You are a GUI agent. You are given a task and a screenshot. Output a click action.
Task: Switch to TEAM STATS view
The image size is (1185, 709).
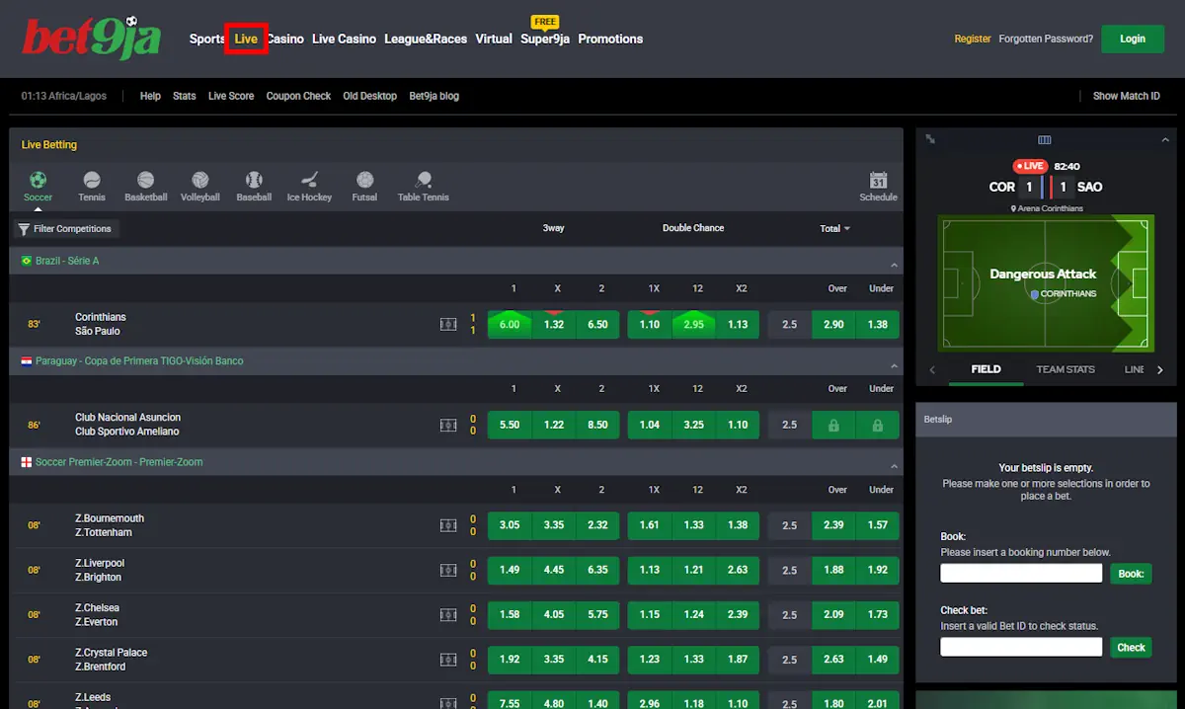pos(1066,368)
